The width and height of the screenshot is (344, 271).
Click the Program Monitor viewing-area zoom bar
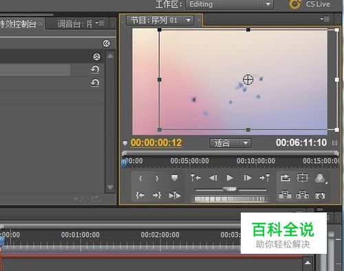tap(230, 153)
